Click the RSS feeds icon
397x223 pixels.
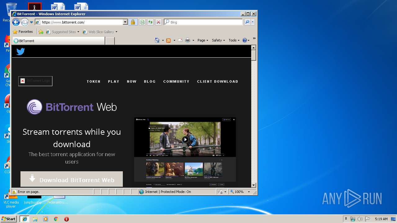(x=168, y=40)
